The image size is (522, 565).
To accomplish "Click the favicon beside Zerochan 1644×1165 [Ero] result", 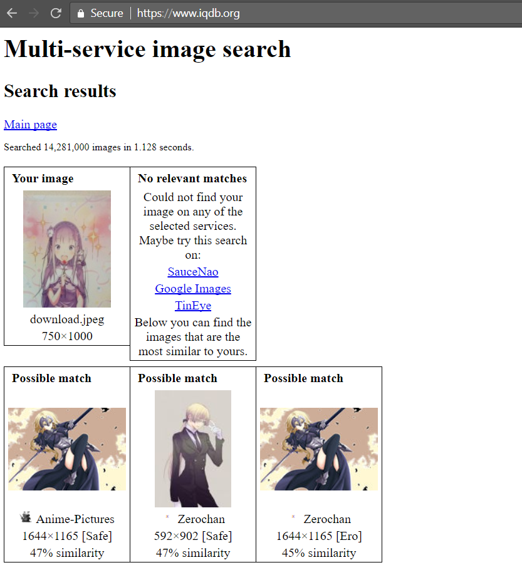I will tap(293, 517).
